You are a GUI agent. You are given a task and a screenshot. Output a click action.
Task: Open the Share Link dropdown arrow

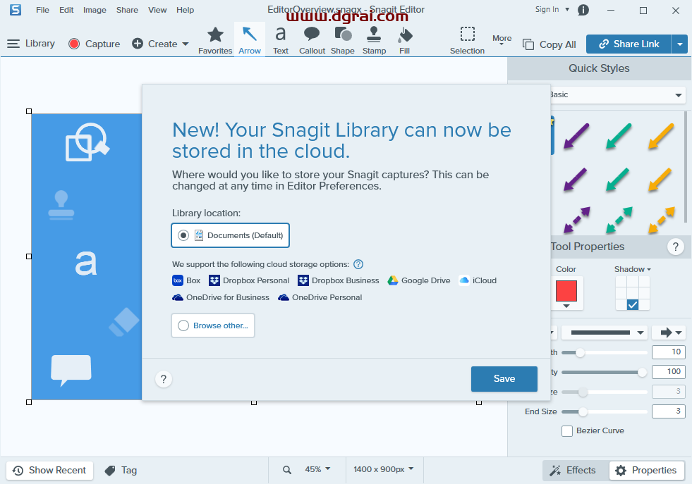(x=679, y=44)
